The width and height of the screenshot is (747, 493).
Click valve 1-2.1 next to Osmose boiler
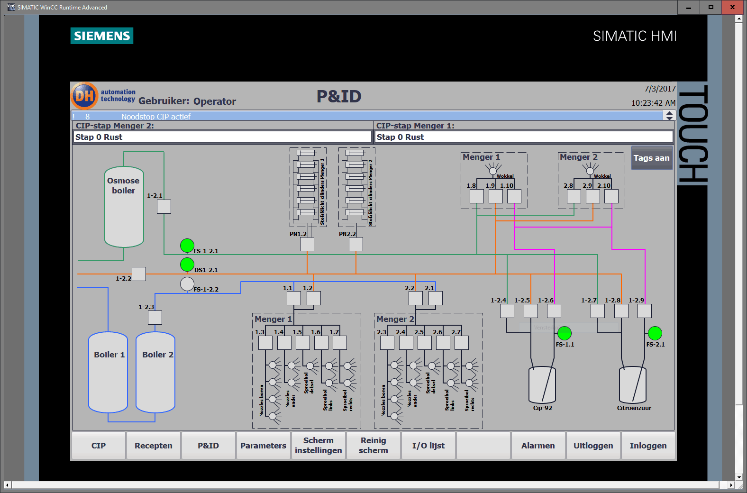164,207
